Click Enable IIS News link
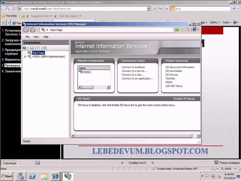241x181 pixels. pos(184,99)
